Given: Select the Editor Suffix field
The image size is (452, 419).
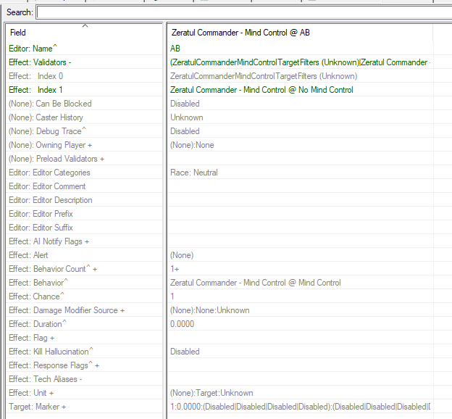Looking at the screenshot, I should [84, 228].
